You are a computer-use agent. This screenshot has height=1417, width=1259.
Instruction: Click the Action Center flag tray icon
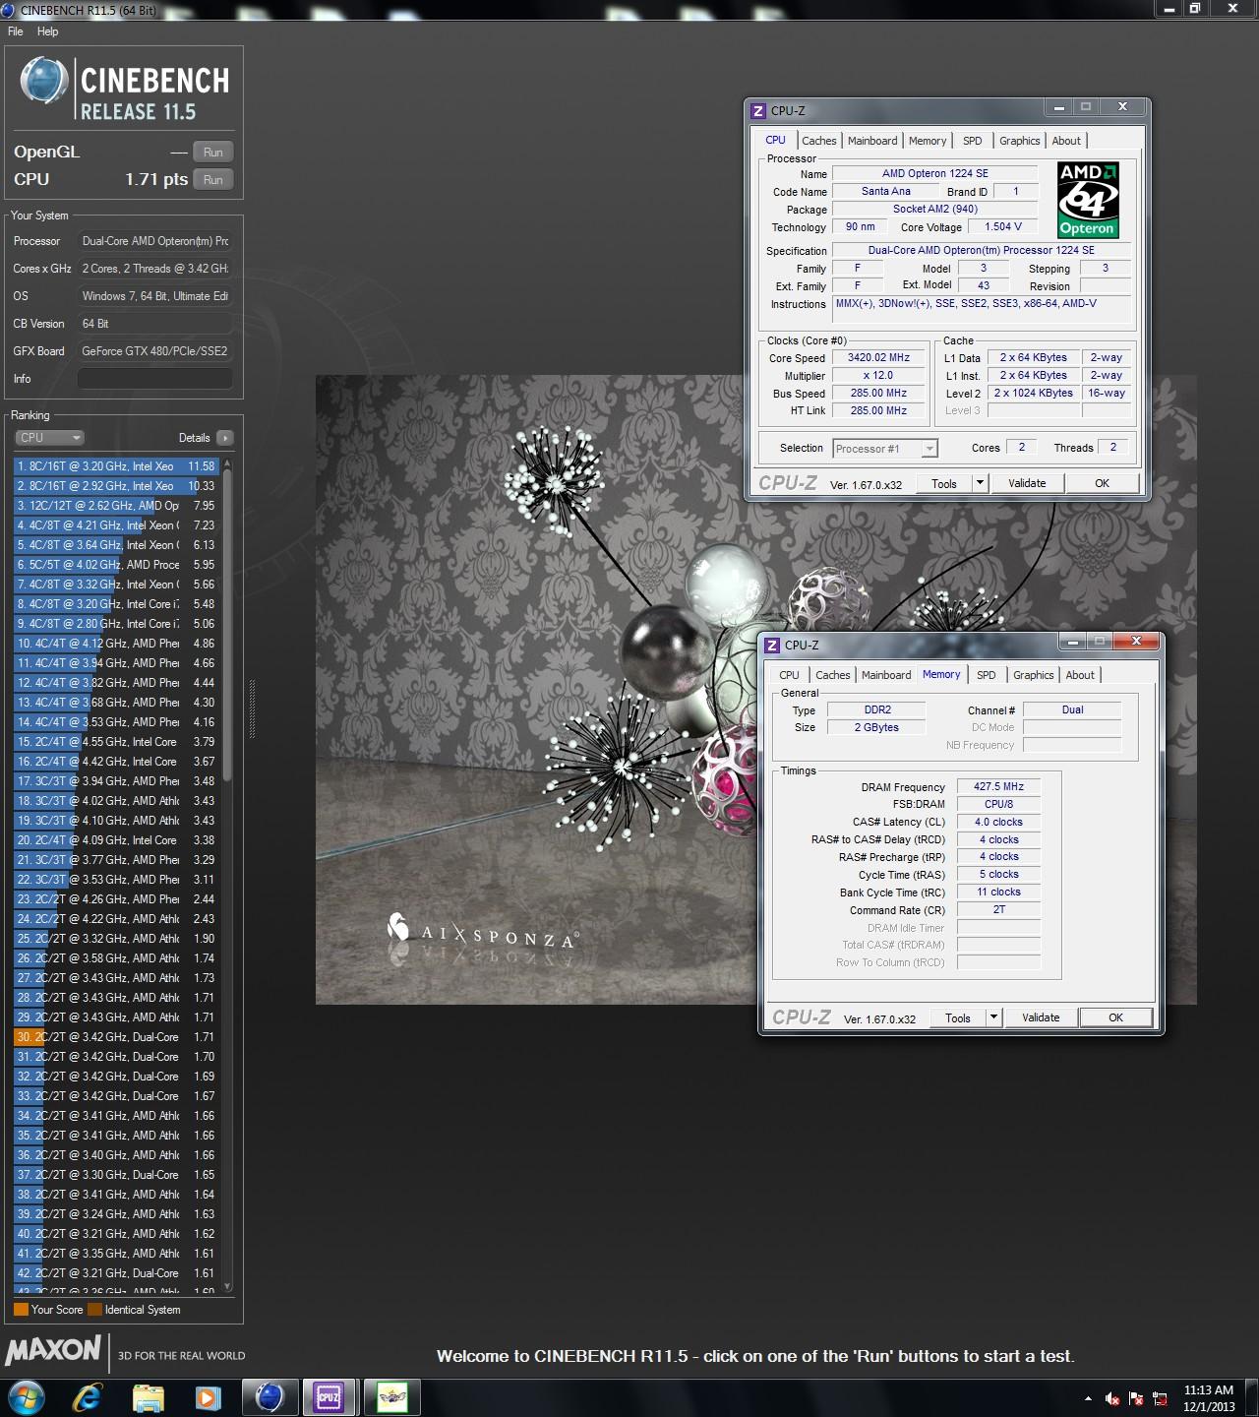(x=1136, y=1398)
